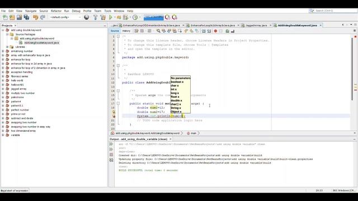The image size is (358, 201).
Task: Minimize the Projects panel
Action: (105, 26)
